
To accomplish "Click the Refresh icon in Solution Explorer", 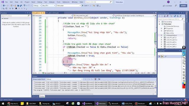I will point(178,16).
